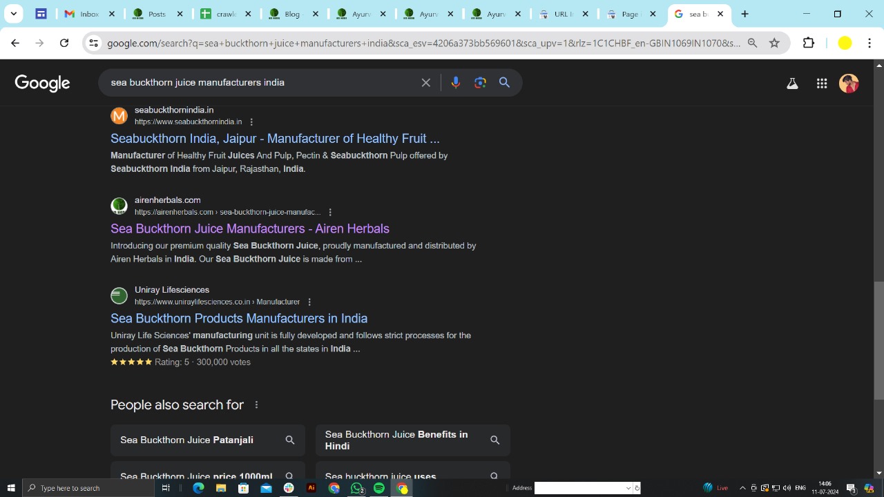Screen dimensions: 884x497
Task: Search Sea Buckthorn Juice Patanjali suggestion
Action: click(208, 440)
